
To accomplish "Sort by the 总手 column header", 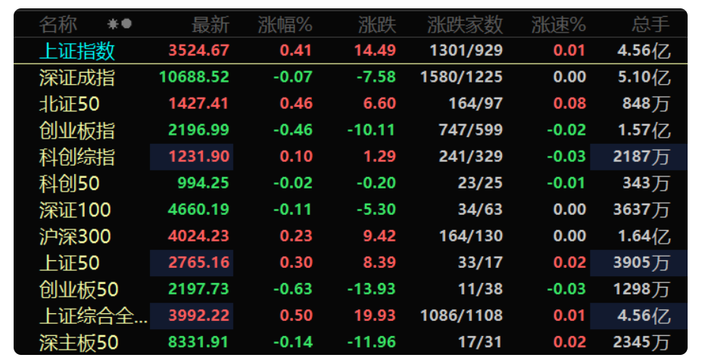I will 651,24.
